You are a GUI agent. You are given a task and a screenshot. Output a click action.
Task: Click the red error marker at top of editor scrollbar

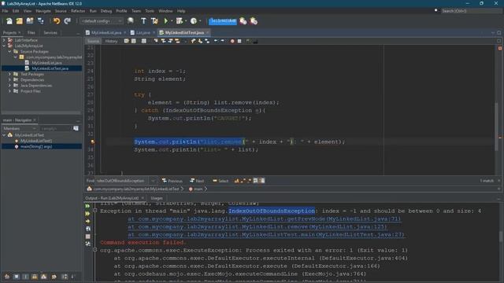pos(500,48)
